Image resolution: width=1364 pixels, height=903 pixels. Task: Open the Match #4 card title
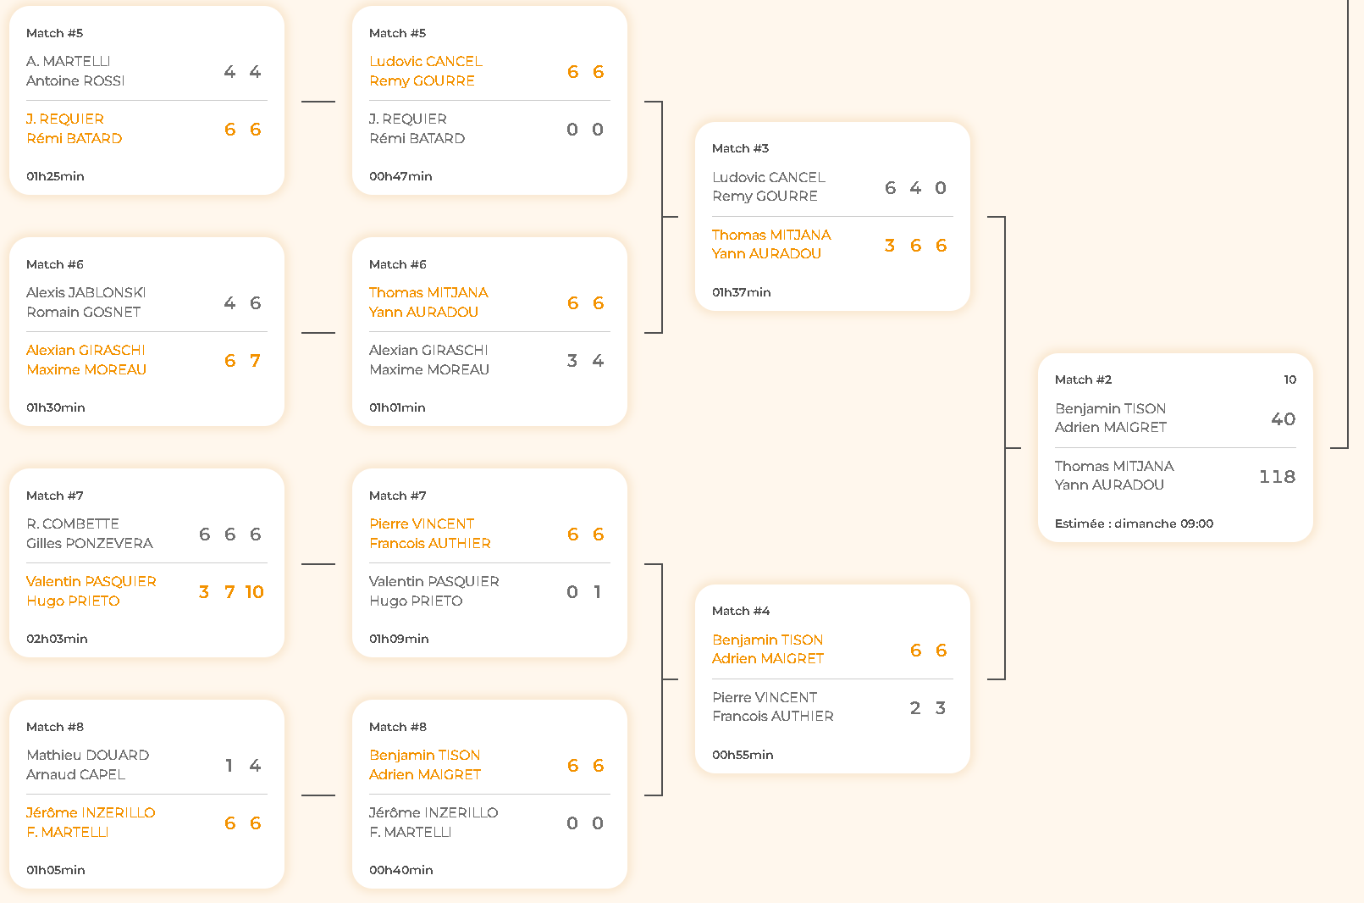coord(740,611)
